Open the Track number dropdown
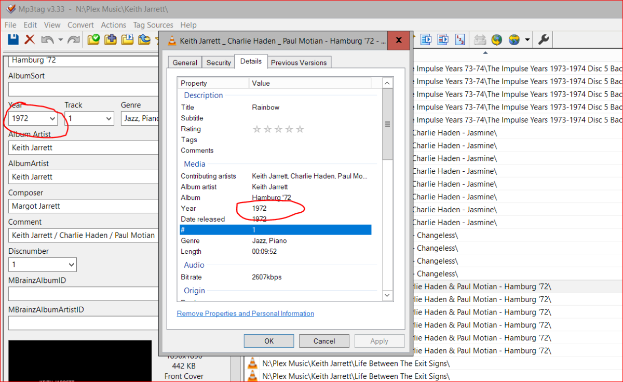The width and height of the screenshot is (623, 382). click(109, 118)
